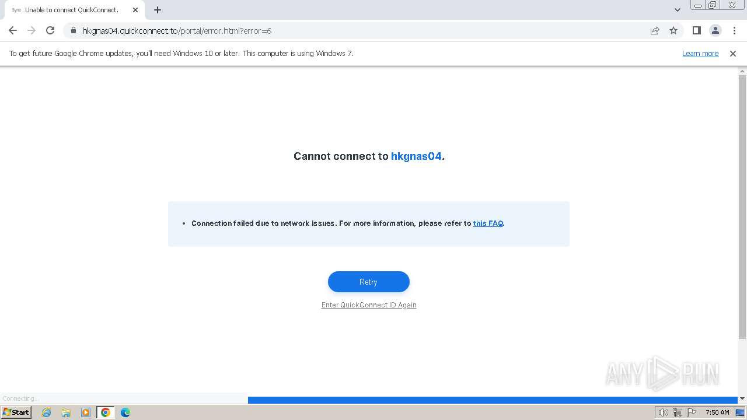747x420 pixels.
Task: Launch Windows Media Player from taskbar
Action: click(86, 412)
